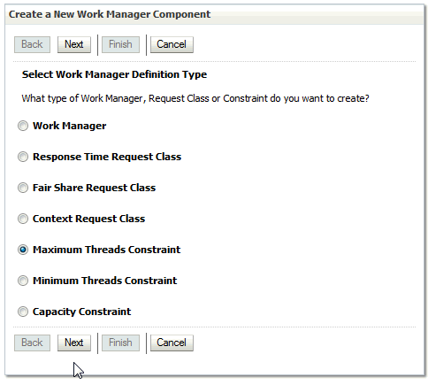This screenshot has height=385, width=428.
Task: Choose the Minimum Threads Constraint radio button
Action: click(x=23, y=281)
